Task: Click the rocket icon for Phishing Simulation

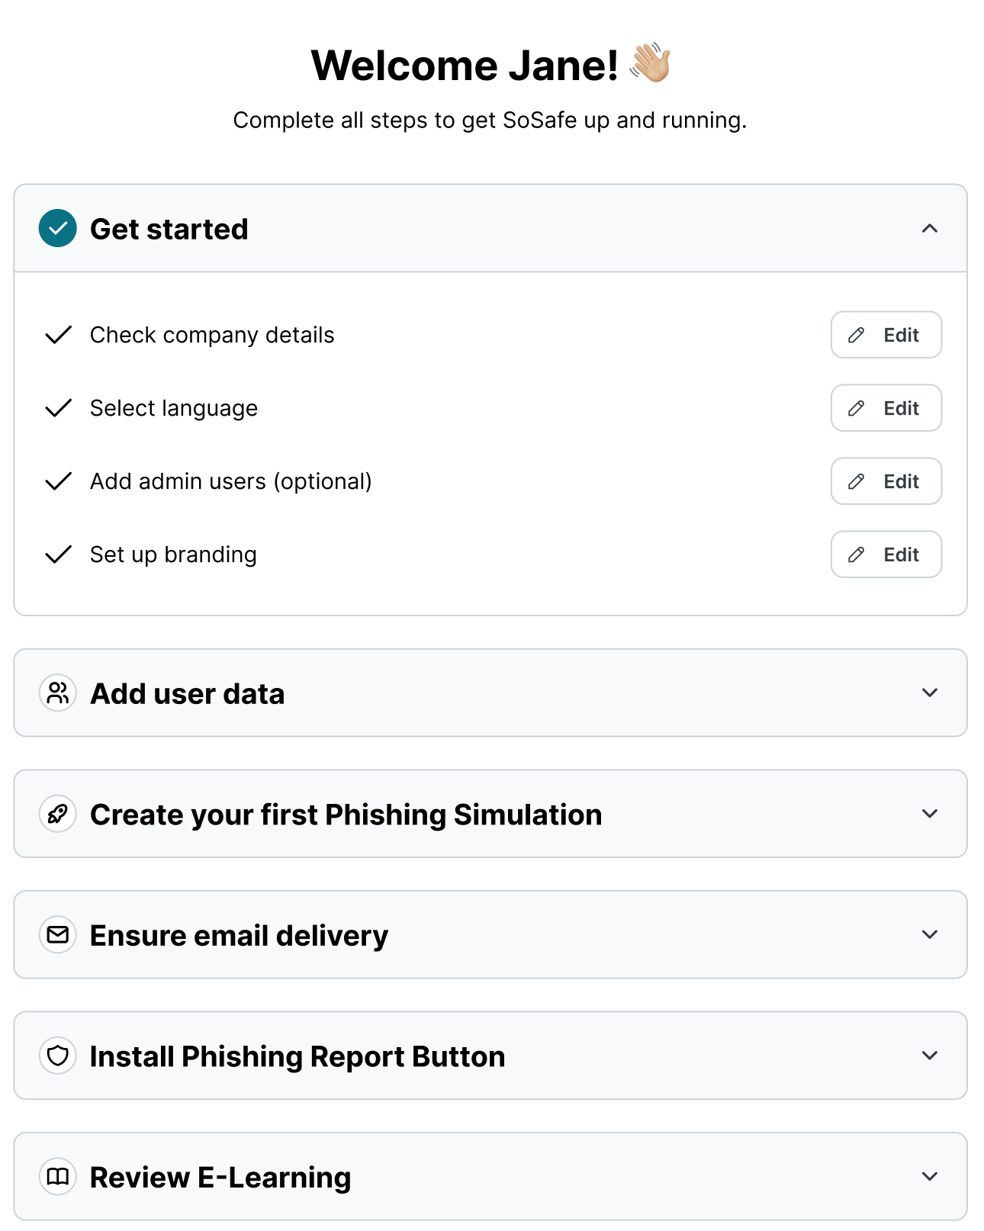Action: 58,814
